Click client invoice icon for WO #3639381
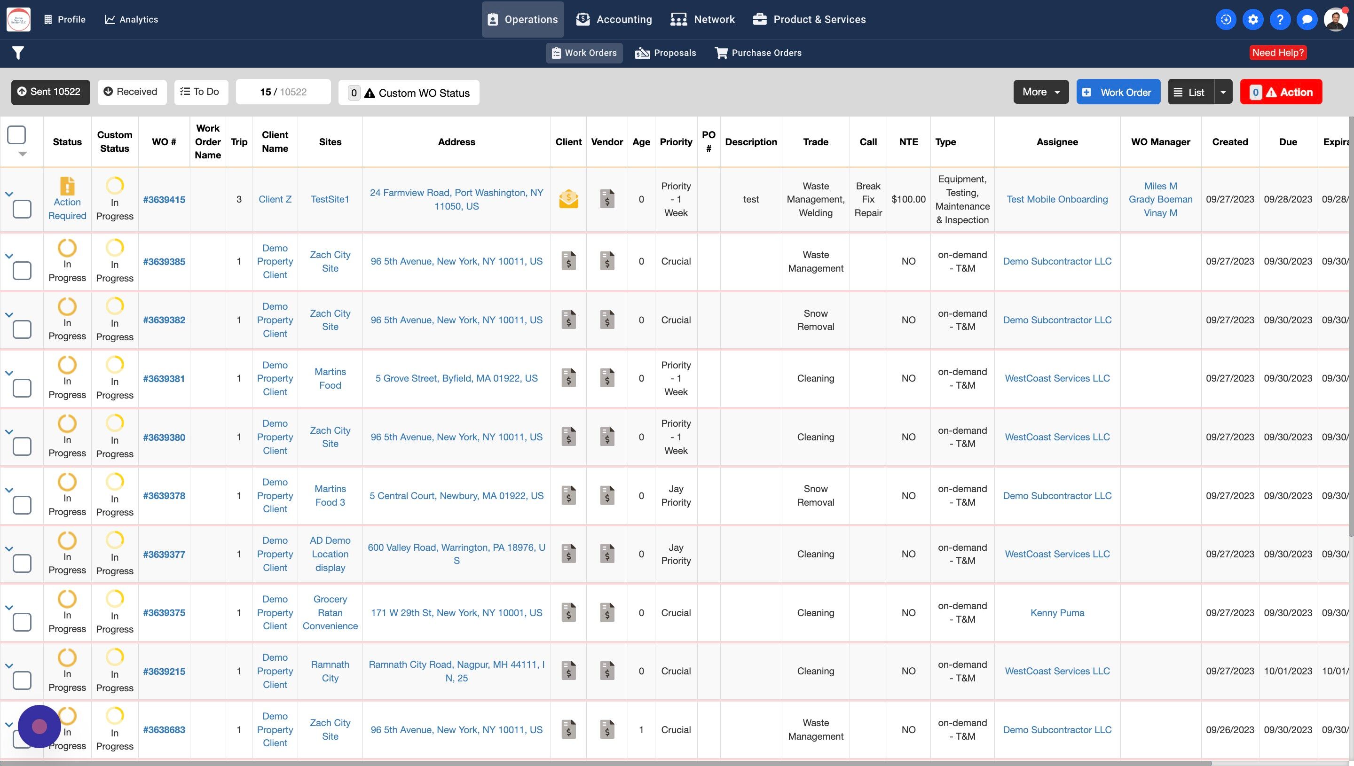The height and width of the screenshot is (766, 1354). tap(568, 378)
